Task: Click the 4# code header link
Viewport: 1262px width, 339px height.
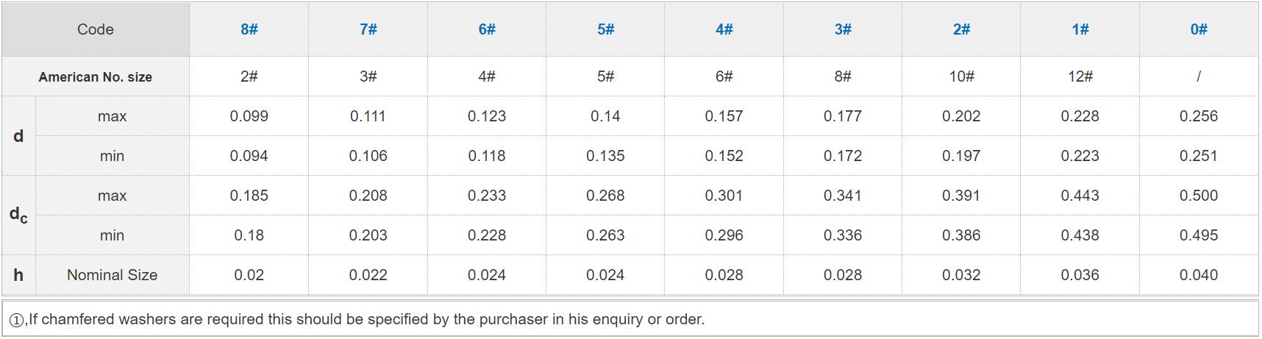Action: (x=724, y=29)
